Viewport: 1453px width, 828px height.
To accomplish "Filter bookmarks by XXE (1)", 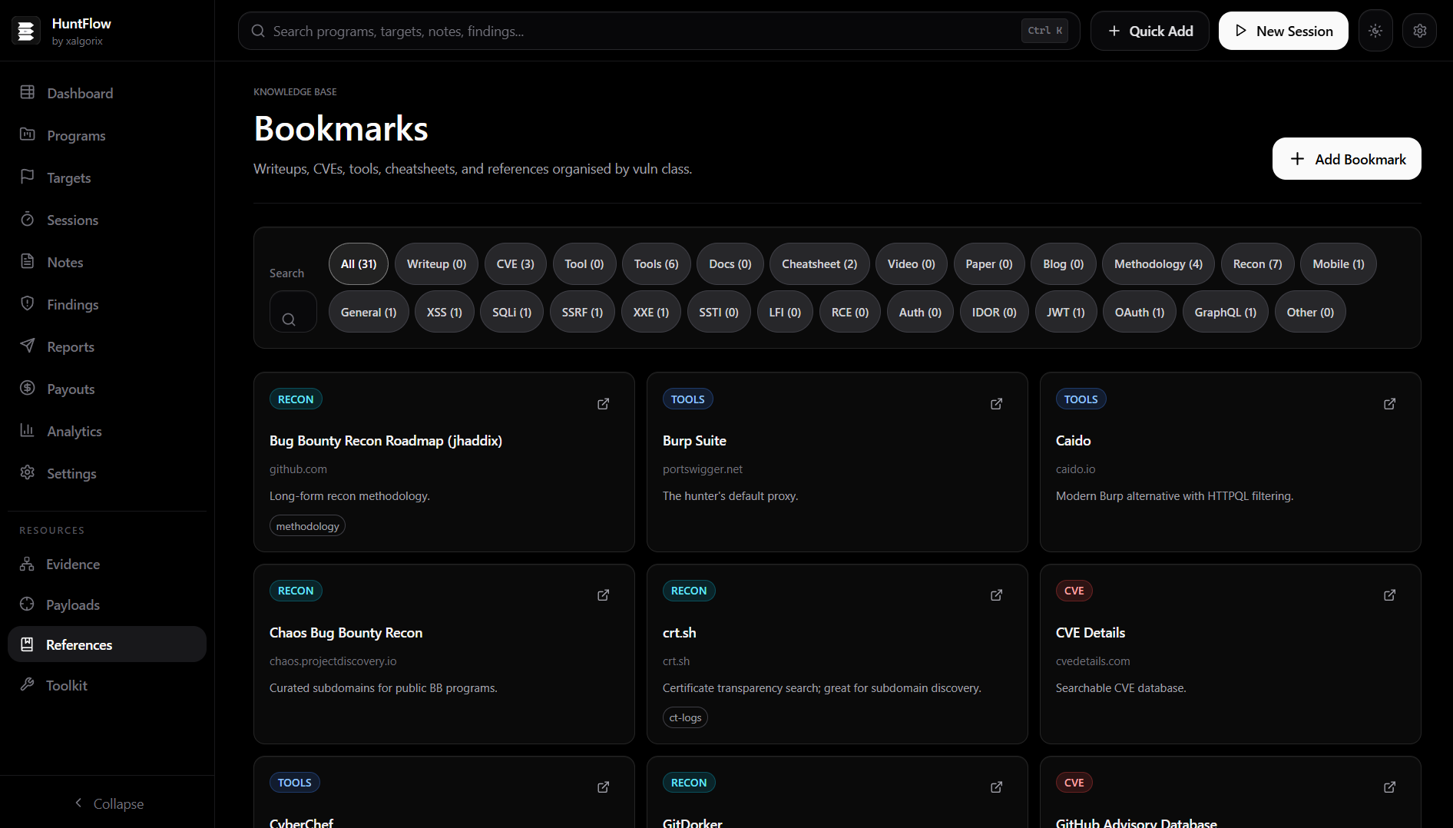I will (x=651, y=312).
